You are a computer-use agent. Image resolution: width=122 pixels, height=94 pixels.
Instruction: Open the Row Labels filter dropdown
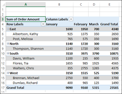[x=43, y=24]
